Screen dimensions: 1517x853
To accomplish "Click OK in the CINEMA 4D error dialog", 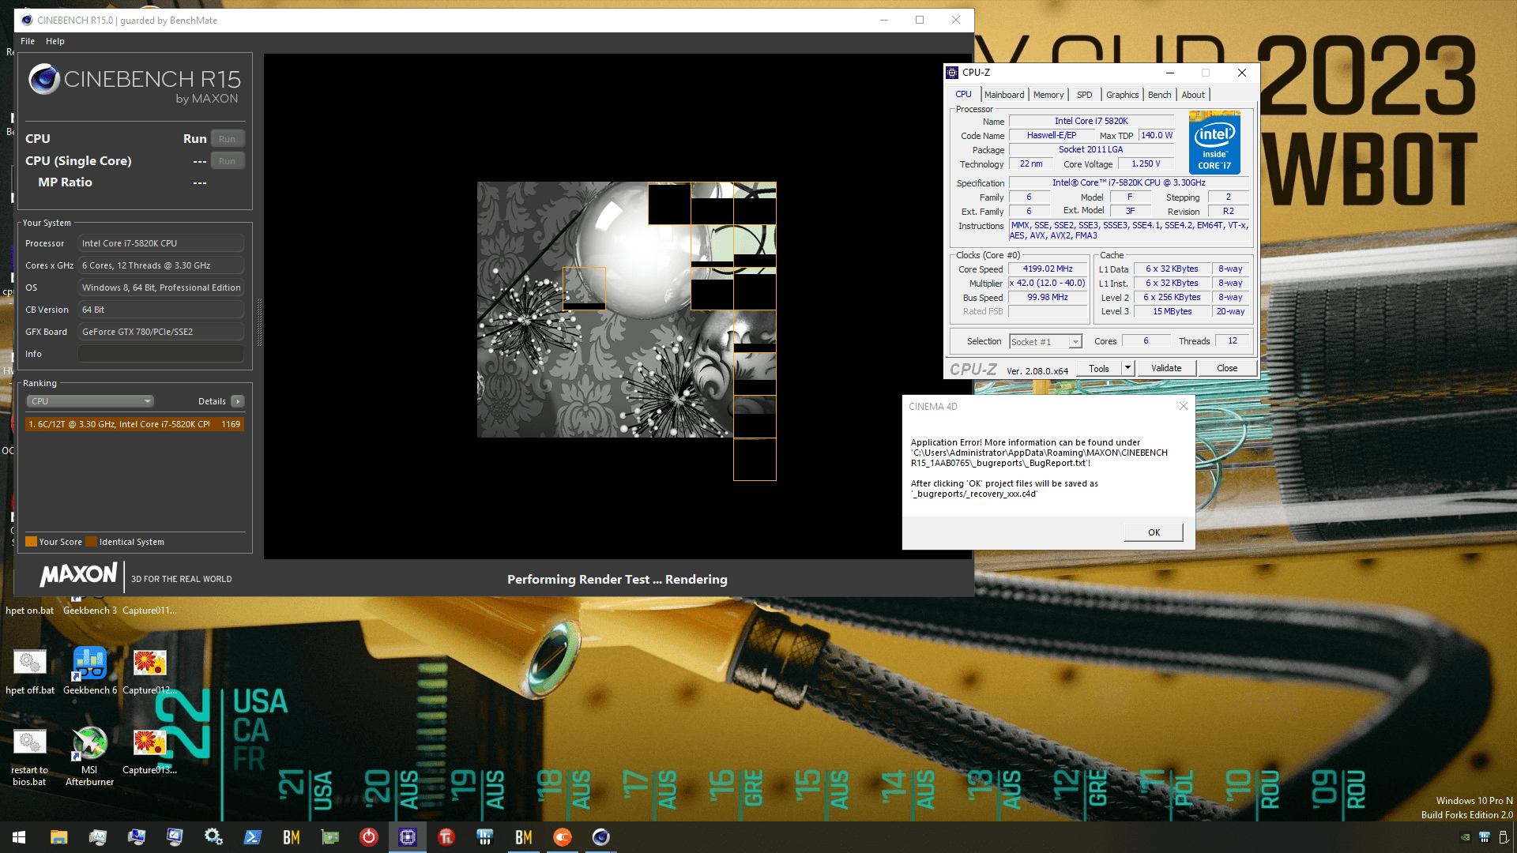I will (x=1154, y=532).
